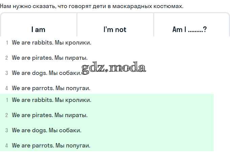The width and height of the screenshot is (230, 163).
Task: Switch to the "I am" tab
Action: (x=38, y=29)
